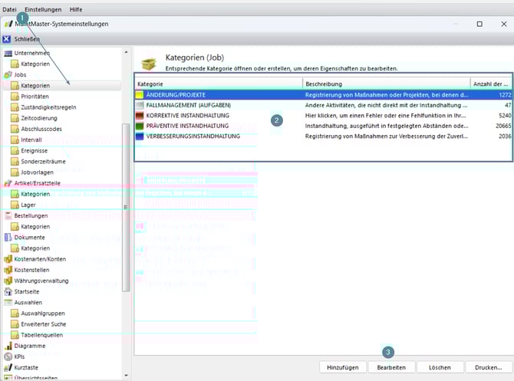Viewport: 514px width, 381px height.
Task: Sort by the Anzahl column header
Action: click(491, 83)
